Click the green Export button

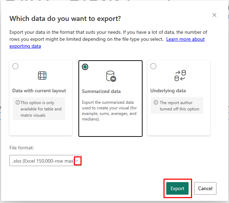(177, 188)
